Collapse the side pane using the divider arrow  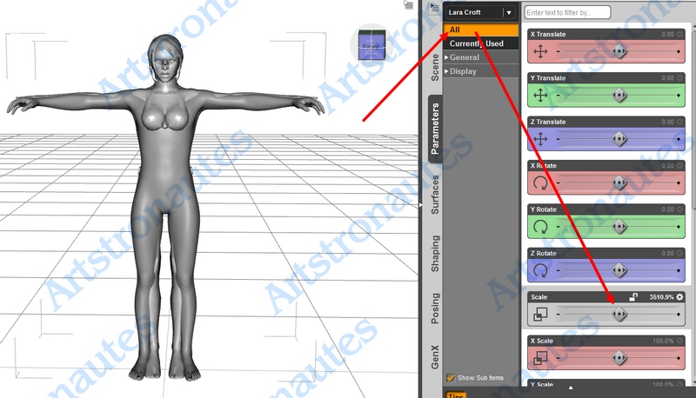421,205
